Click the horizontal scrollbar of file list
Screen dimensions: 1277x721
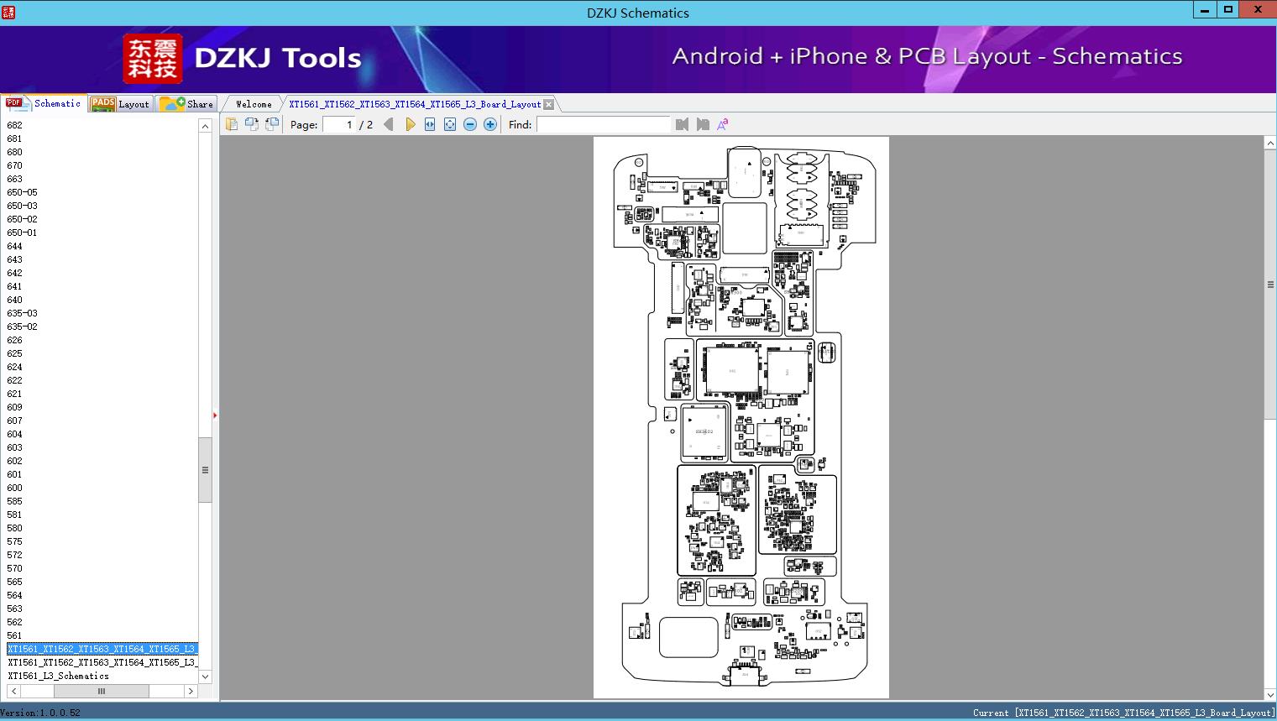pyautogui.click(x=102, y=692)
